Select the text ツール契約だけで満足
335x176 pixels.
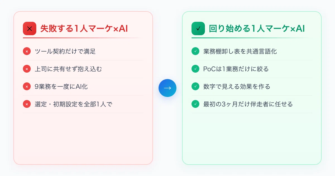pyautogui.click(x=65, y=51)
